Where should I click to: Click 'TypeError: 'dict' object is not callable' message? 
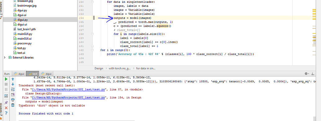[51, 106]
